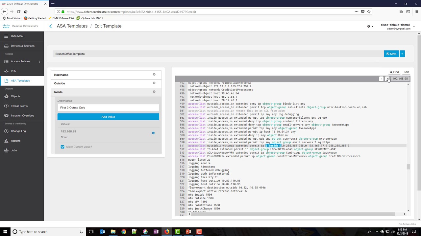421x236 pixels.
Task: Click the Reports sidebar icon
Action: [6, 141]
